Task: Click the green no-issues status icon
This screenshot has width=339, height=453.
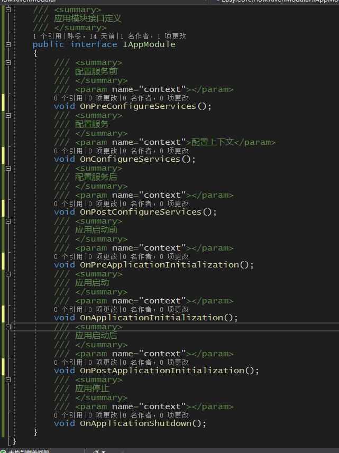Action: point(3,451)
